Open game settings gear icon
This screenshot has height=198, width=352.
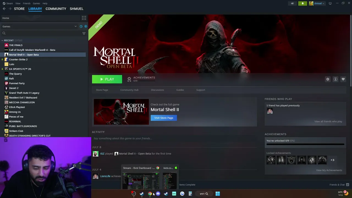tap(328, 79)
